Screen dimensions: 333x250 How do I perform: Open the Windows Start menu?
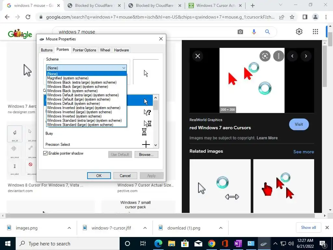click(x=8, y=243)
